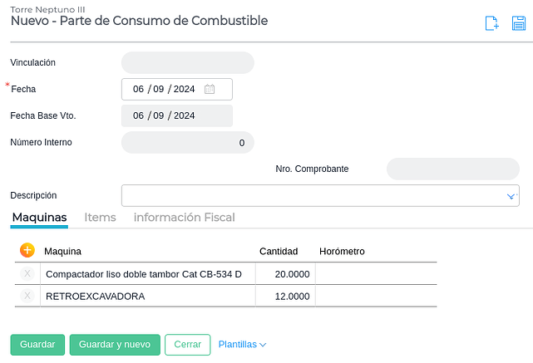Click the Cerrar button
533x363 pixels.
point(187,345)
